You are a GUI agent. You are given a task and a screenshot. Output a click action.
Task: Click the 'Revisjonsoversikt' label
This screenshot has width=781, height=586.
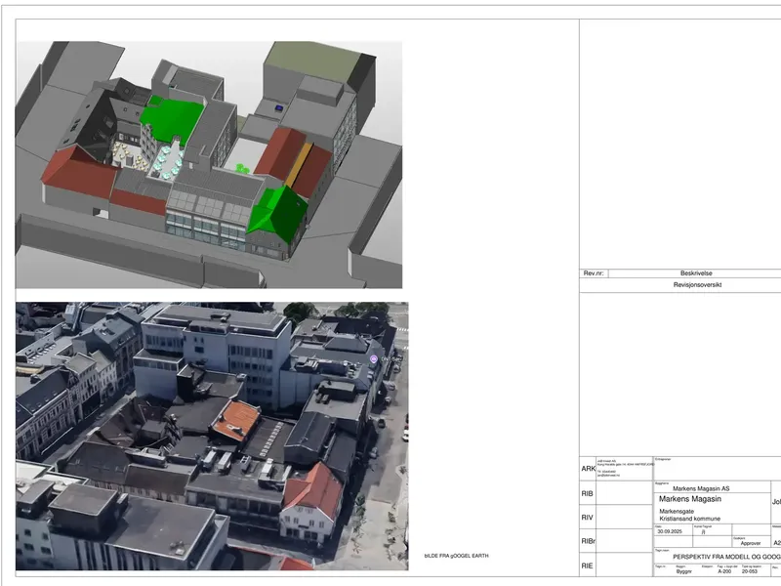[697, 285]
